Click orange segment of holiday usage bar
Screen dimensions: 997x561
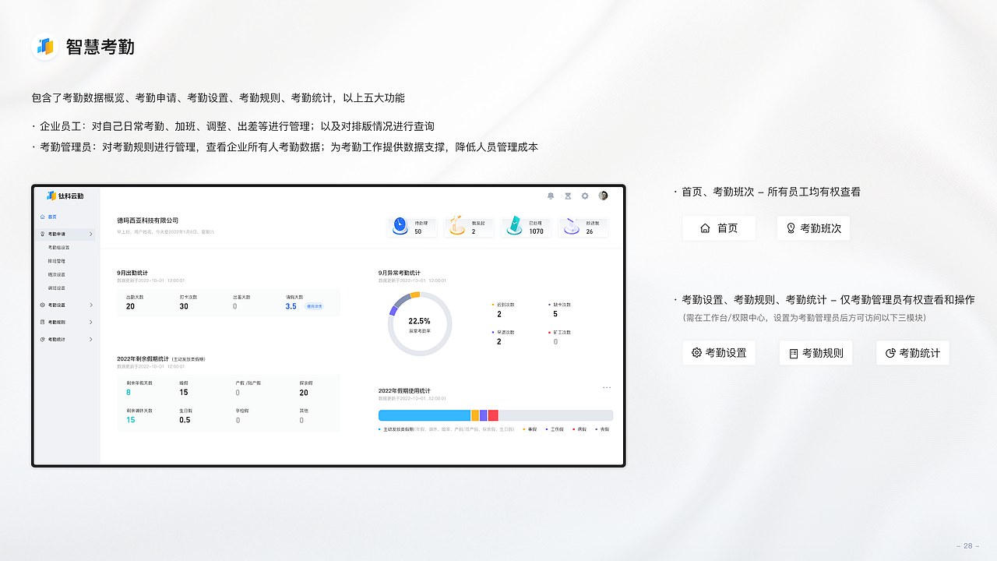click(475, 415)
